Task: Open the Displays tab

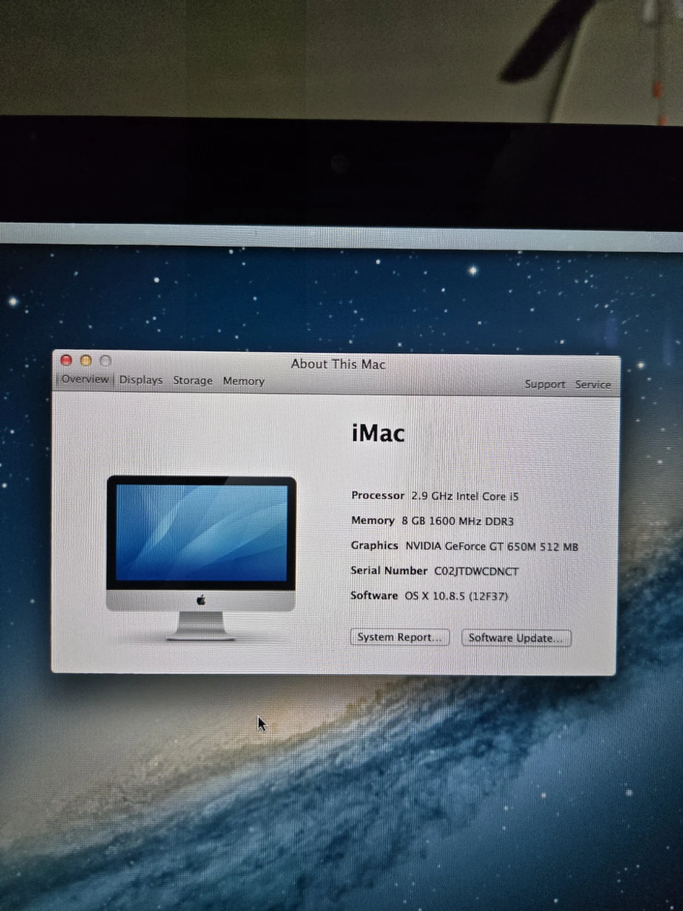Action: [x=141, y=380]
